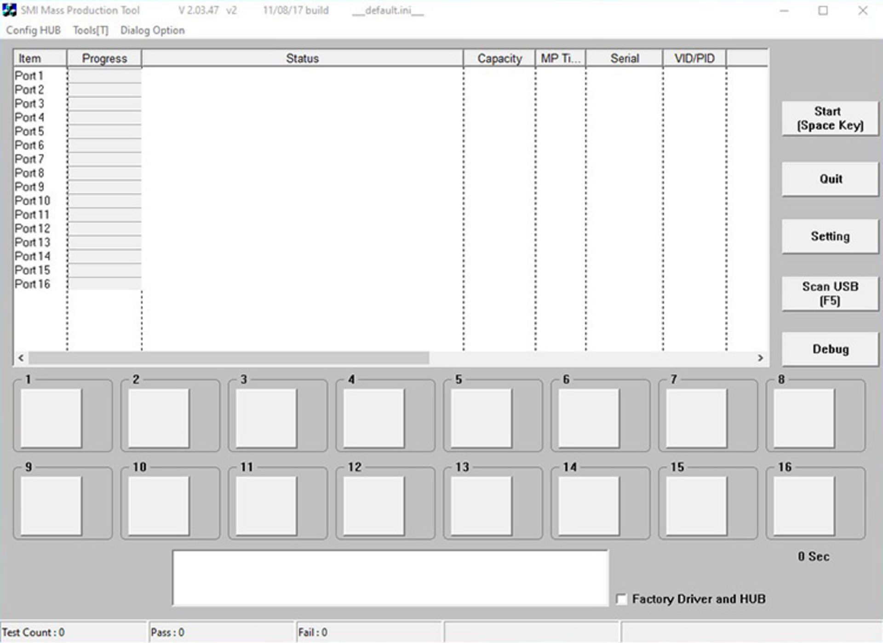Click the Start (Space Key) button
This screenshot has width=883, height=643.
pos(830,118)
